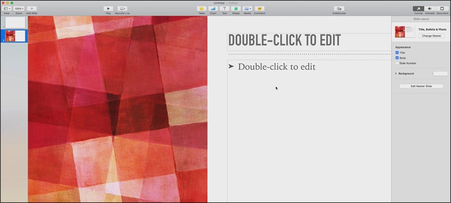451x203 pixels.
Task: Open the Media dropdown
Action: (247, 8)
